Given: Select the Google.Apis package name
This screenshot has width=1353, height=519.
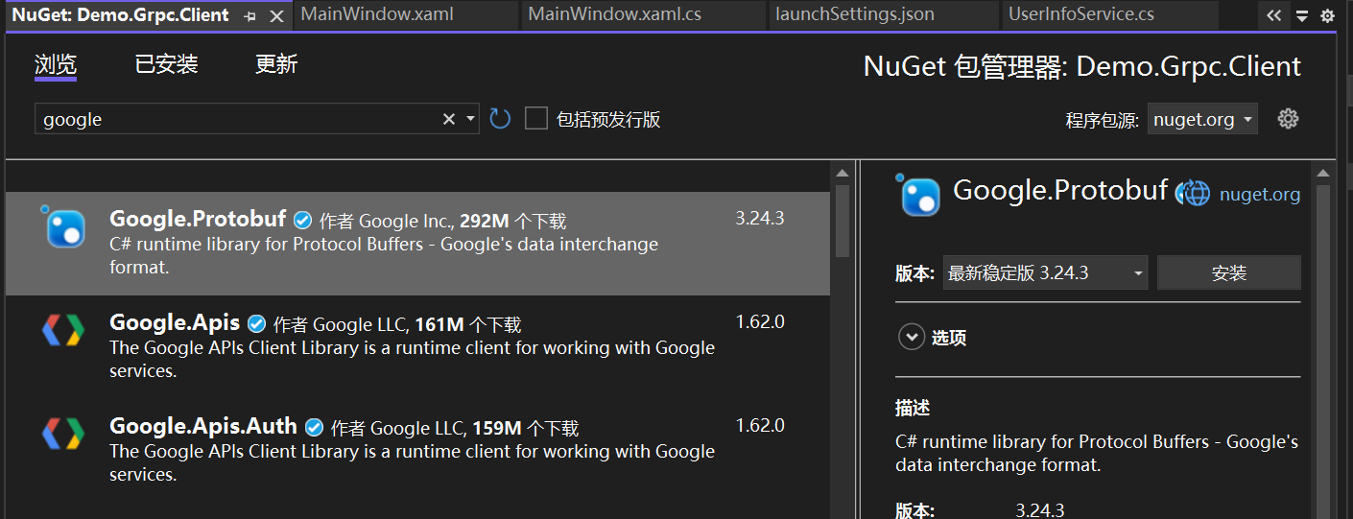Looking at the screenshot, I should point(175,322).
